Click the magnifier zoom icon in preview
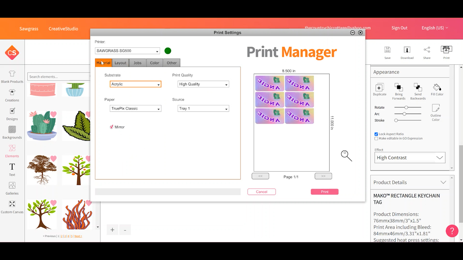This screenshot has height=260, width=463. [x=346, y=156]
